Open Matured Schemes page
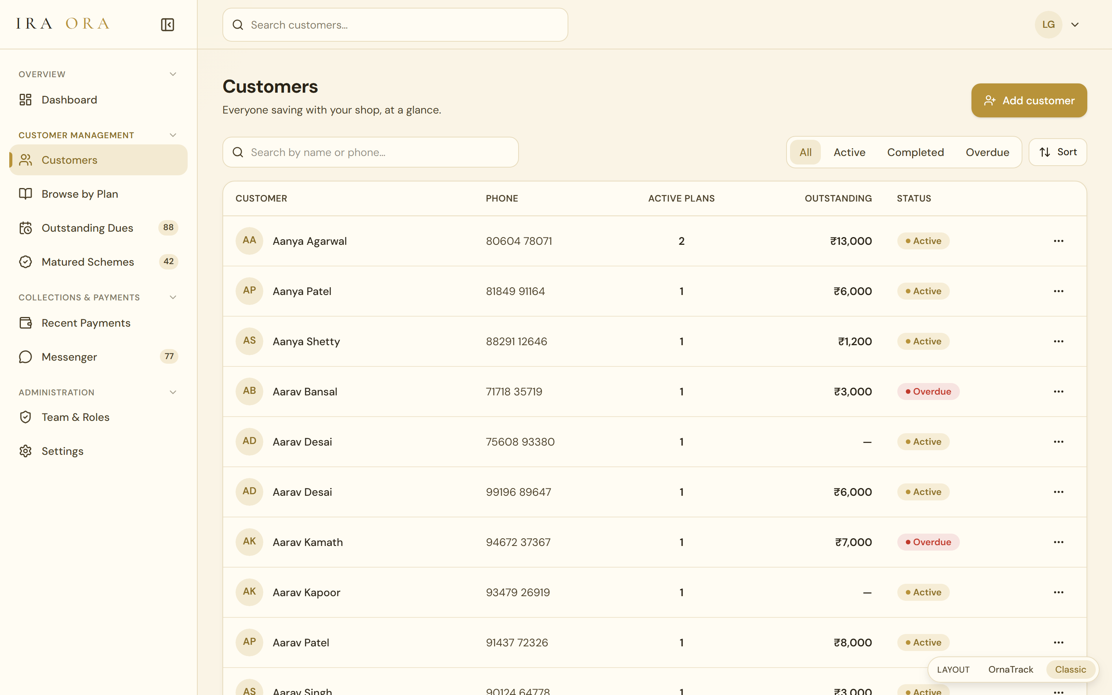The width and height of the screenshot is (1112, 695). pos(98,262)
